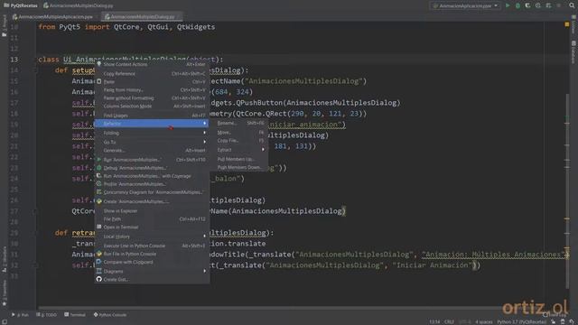The height and width of the screenshot is (325, 578).
Task: Switch to AnimacionesMultiplesDialog.py editor tab
Action: click(x=142, y=16)
